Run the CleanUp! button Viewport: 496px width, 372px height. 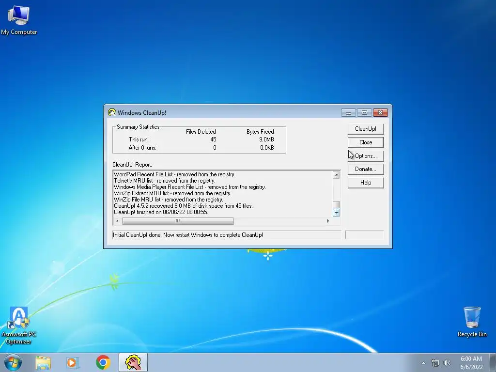coord(366,129)
